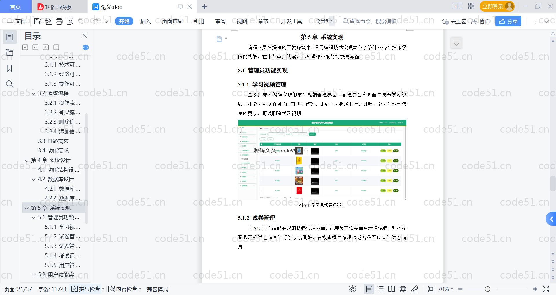Screen dimensions: 556x295
Task: Collapse the 4.2 数据库设计 node
Action: click(x=34, y=179)
